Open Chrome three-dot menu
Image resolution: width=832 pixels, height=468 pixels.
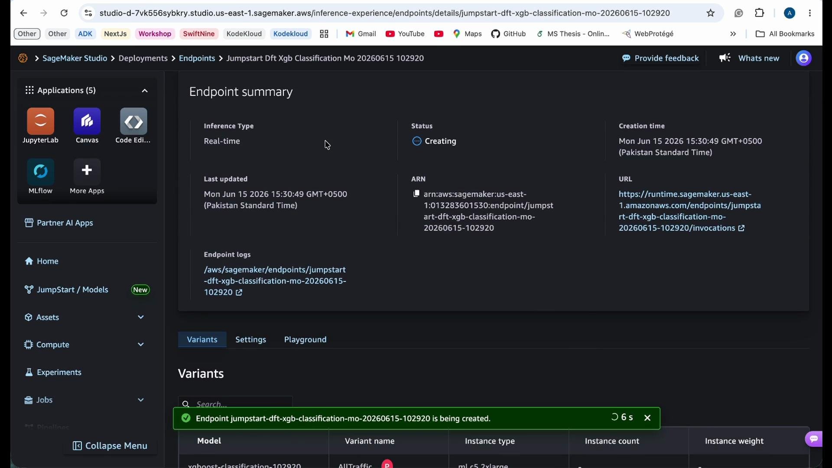810,13
